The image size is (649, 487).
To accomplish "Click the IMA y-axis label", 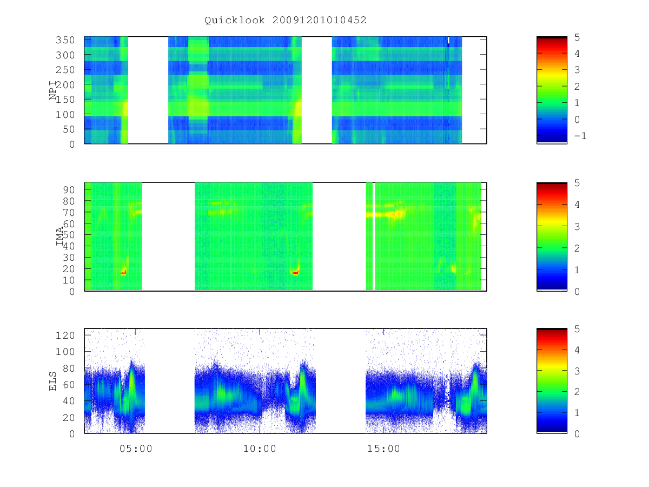I will 60,236.
